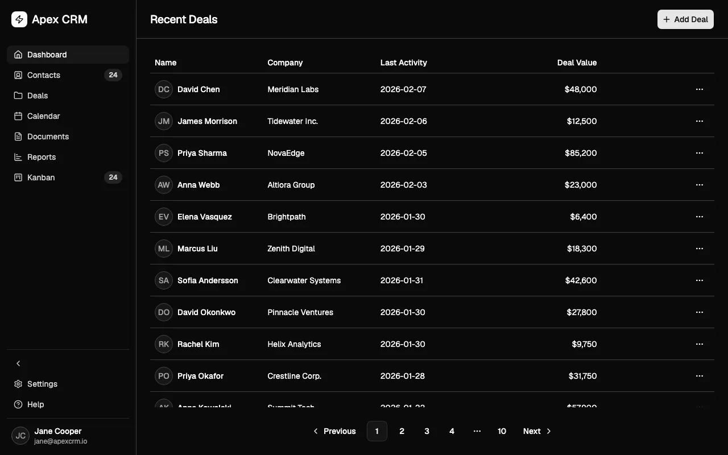Click the Add Deal button
728x455 pixels.
pos(685,19)
